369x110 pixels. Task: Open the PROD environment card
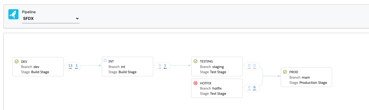click(x=306, y=77)
